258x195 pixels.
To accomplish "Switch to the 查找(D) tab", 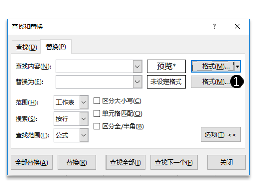I will (26, 47).
